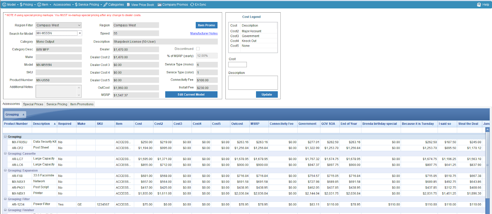Collapse the first unnamed Grouping row

(5, 136)
